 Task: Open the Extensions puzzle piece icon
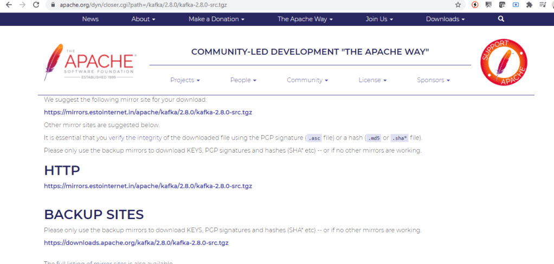click(x=529, y=4)
